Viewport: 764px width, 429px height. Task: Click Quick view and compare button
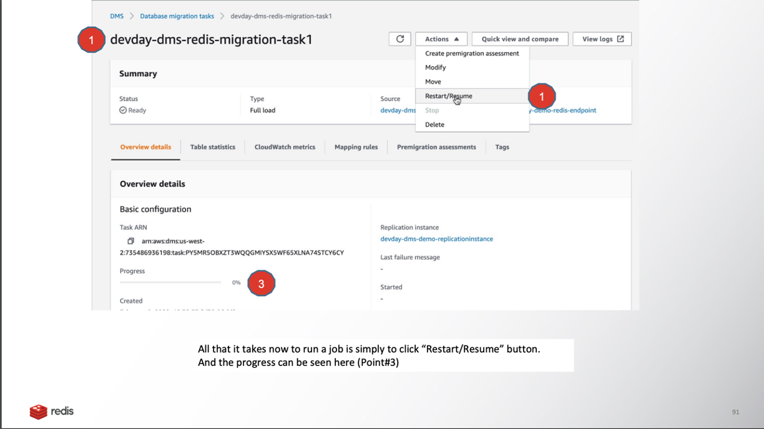coord(520,39)
